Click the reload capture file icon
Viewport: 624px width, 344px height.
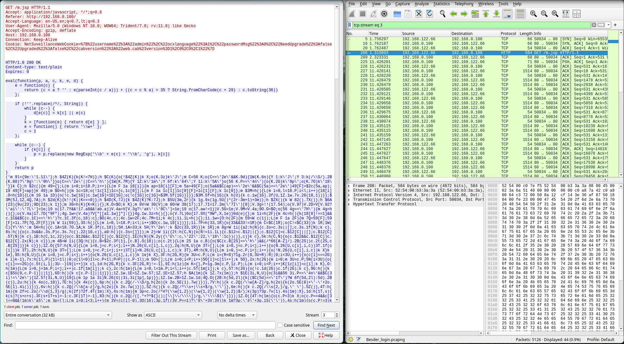point(430,14)
